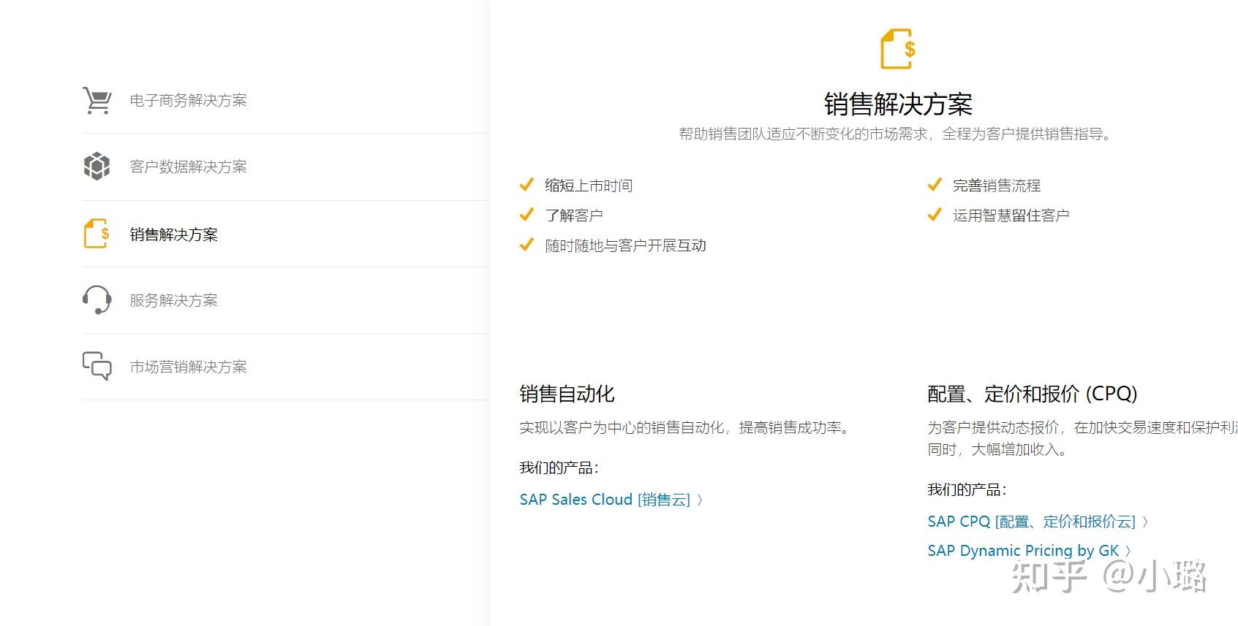1238x626 pixels.
Task: Click the chevron after SAP Dynamic Pricing
Action: 1128,551
